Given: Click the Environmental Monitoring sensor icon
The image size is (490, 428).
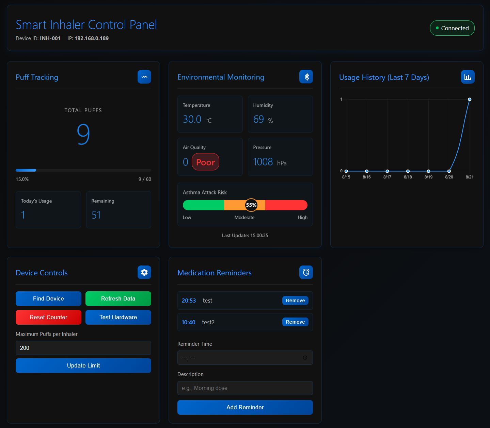Looking at the screenshot, I should point(306,77).
